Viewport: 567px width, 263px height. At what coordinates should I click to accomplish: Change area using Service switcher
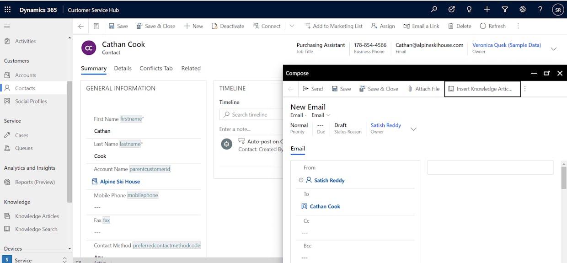pyautogui.click(x=36, y=260)
